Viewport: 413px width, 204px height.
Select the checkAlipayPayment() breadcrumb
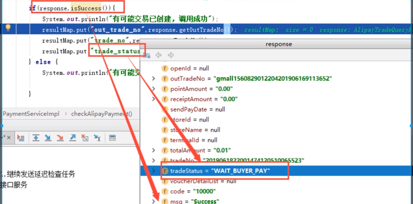[x=102, y=114]
